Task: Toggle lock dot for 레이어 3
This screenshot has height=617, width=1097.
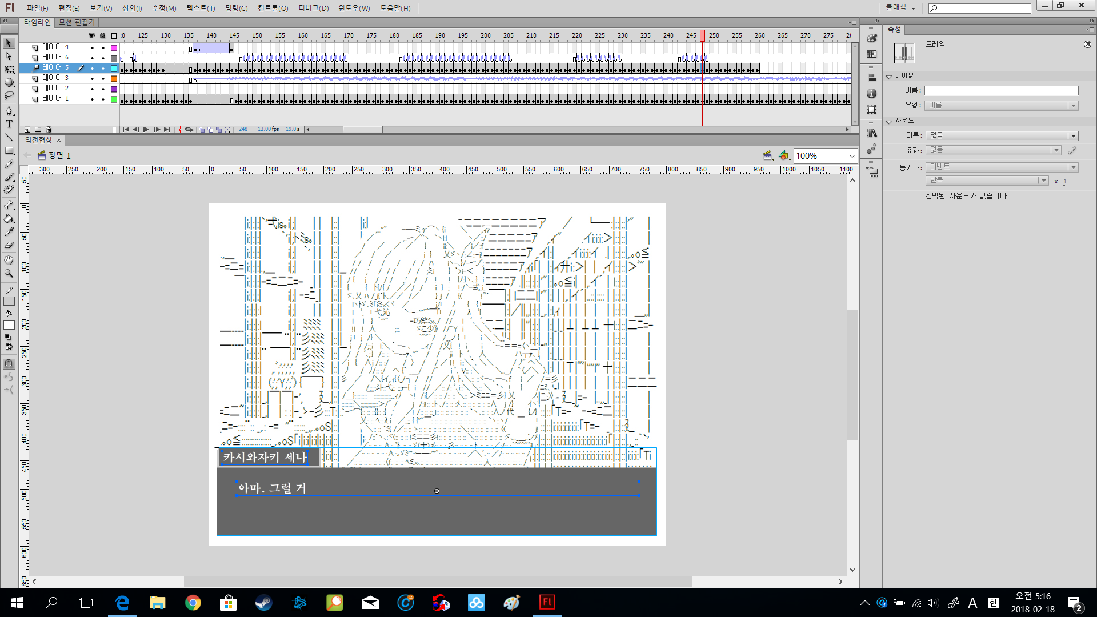Action: click(x=103, y=78)
